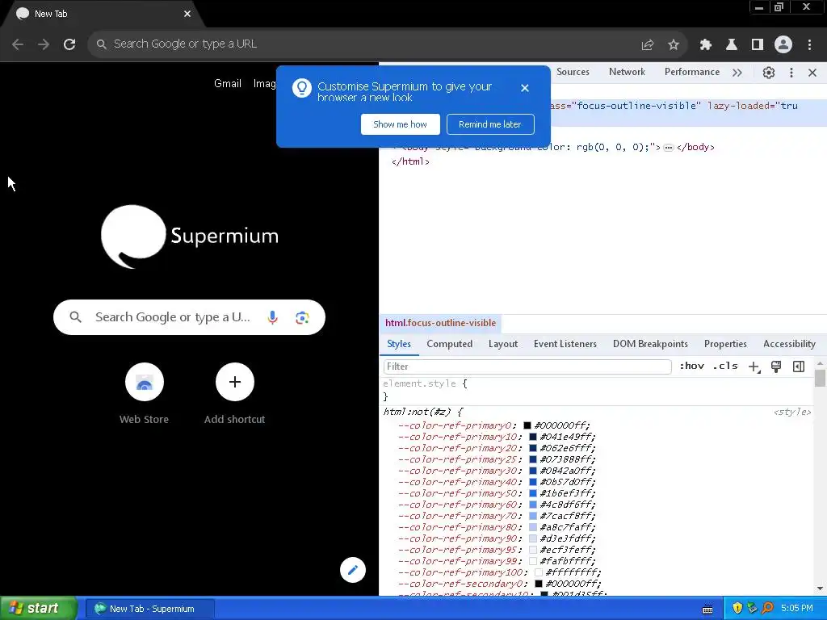Click value #1b6ef3ff
827x620 pixels.
click(567, 493)
